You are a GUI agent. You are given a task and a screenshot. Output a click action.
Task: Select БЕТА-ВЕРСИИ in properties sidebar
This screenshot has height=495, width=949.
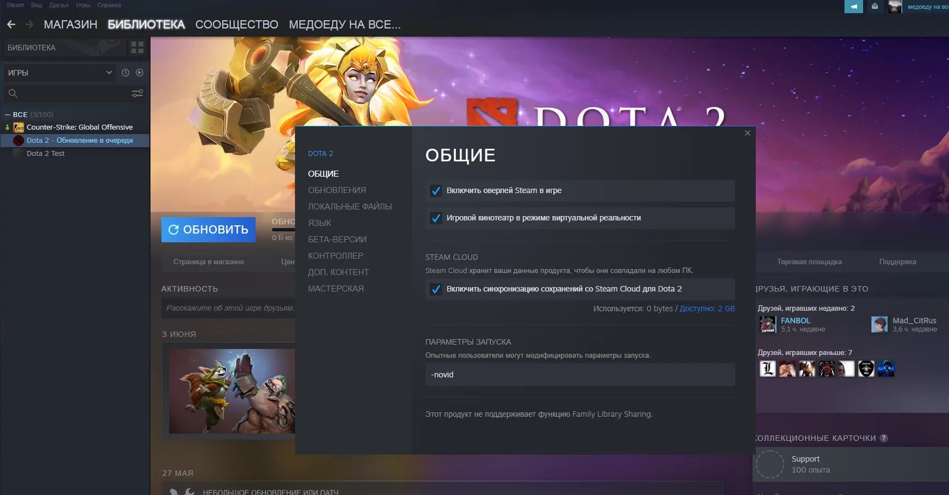click(338, 240)
